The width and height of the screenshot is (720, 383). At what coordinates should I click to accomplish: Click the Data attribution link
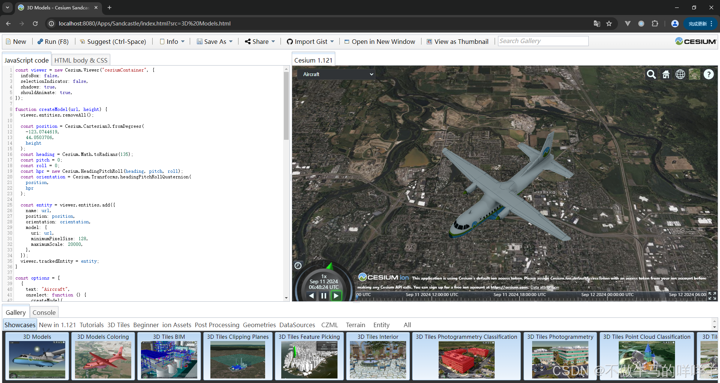(544, 287)
